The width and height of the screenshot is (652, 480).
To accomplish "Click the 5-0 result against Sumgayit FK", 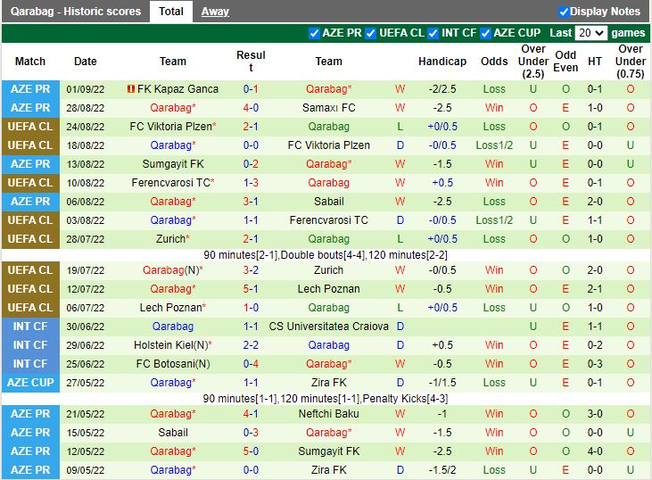I will coord(251,451).
